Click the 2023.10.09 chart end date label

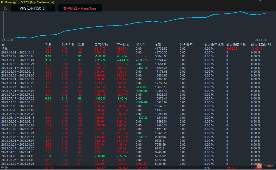click(261, 40)
